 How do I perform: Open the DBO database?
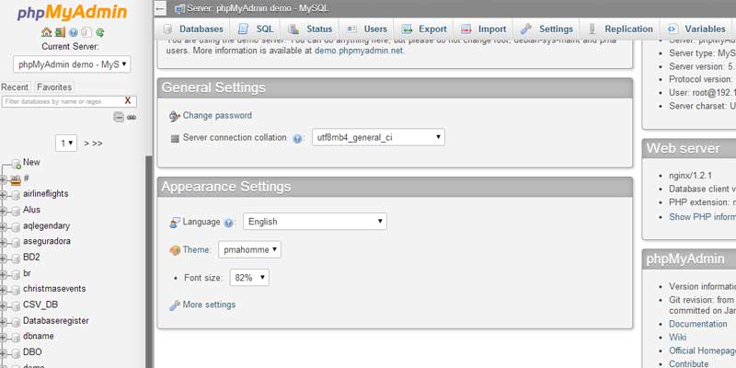coord(32,352)
